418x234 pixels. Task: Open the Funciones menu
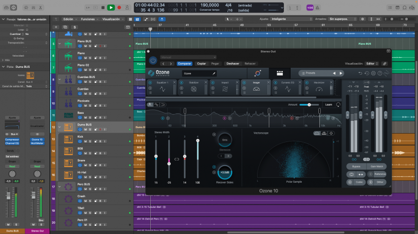tap(89, 19)
